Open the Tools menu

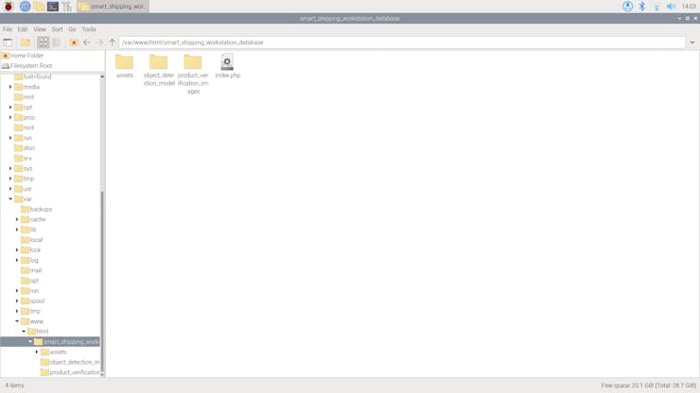pyautogui.click(x=88, y=29)
